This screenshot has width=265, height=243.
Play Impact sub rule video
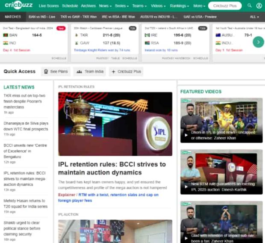(221, 222)
